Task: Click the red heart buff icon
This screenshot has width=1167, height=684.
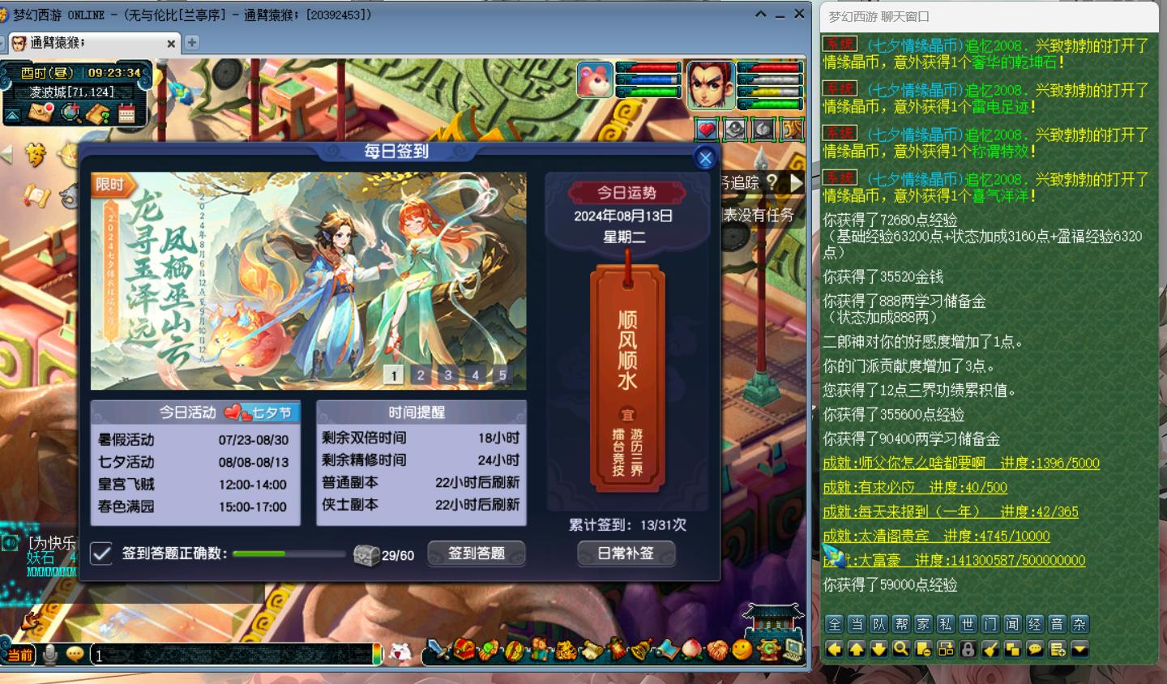Action: click(x=707, y=129)
